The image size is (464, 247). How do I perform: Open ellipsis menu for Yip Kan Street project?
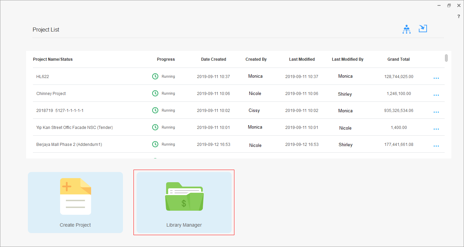(436, 129)
